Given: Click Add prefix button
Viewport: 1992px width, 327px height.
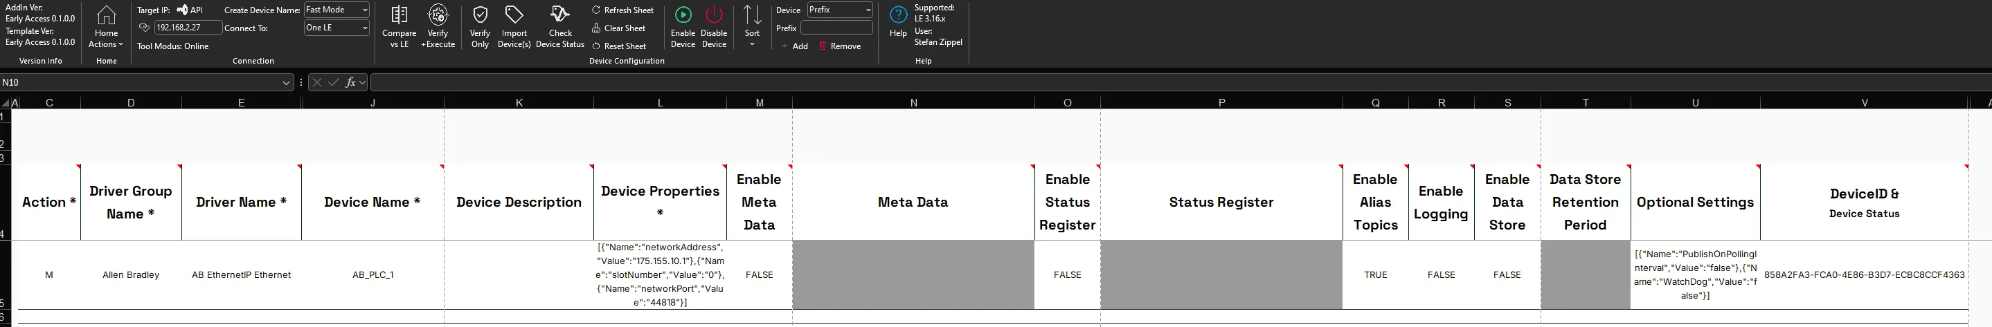Looking at the screenshot, I should [x=794, y=46].
